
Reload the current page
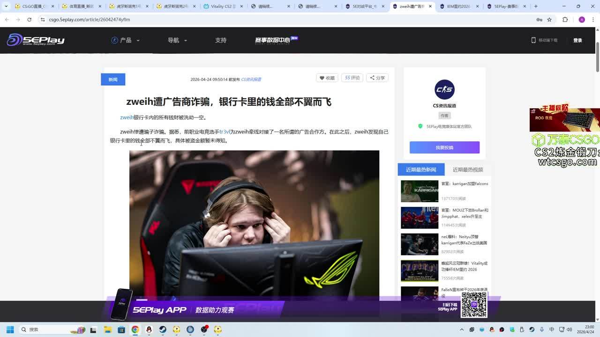click(x=29, y=20)
